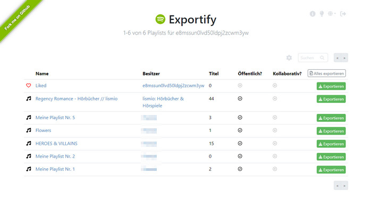Click the Spotify logo next to Exportify
This screenshot has width=372, height=206.
point(160,19)
